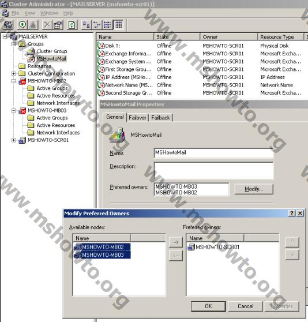Screen dimensions: 308x322
Task: Click the MSHOWTO-MB03 icon in Available nodes
Action: coord(77,255)
